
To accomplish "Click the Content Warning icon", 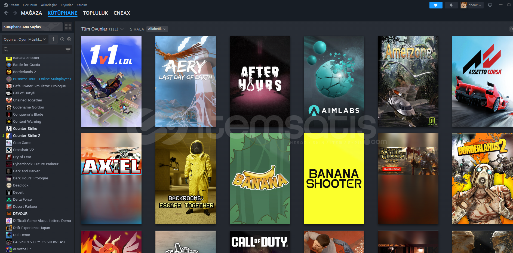I will point(9,121).
